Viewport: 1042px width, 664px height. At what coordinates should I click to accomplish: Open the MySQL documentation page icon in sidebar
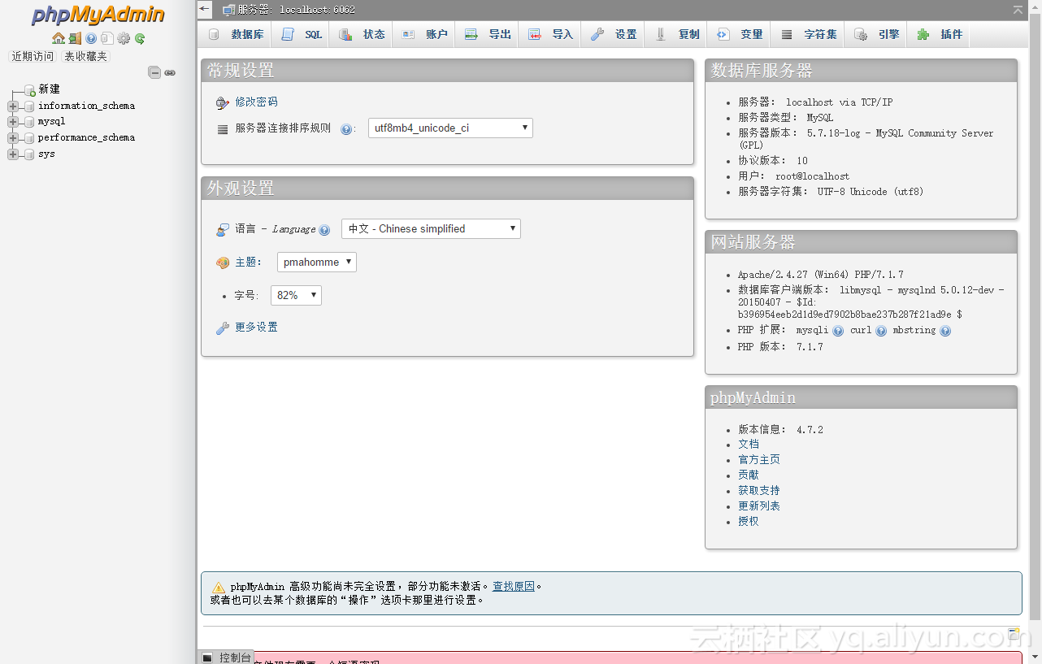pos(107,38)
